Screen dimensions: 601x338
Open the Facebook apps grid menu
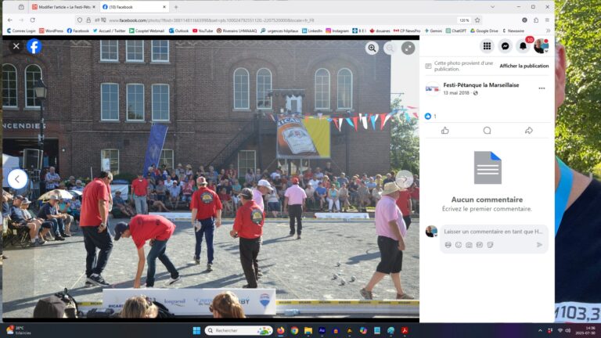487,46
